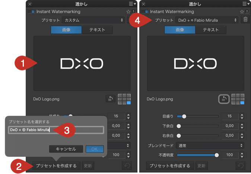251x174 pixels.
Task: Click 右余白 slider handle in right panel
Action: (x=179, y=136)
